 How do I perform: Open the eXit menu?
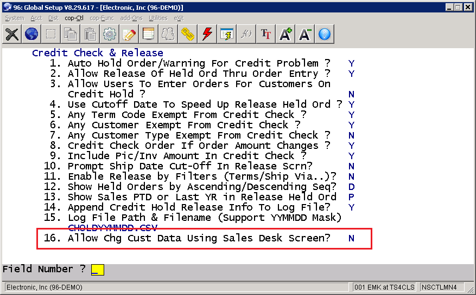click(179, 18)
